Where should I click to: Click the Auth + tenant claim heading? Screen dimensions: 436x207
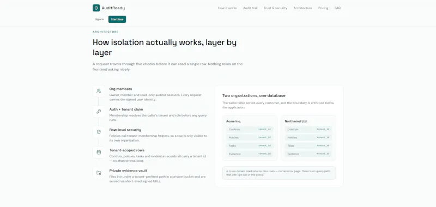(x=126, y=109)
